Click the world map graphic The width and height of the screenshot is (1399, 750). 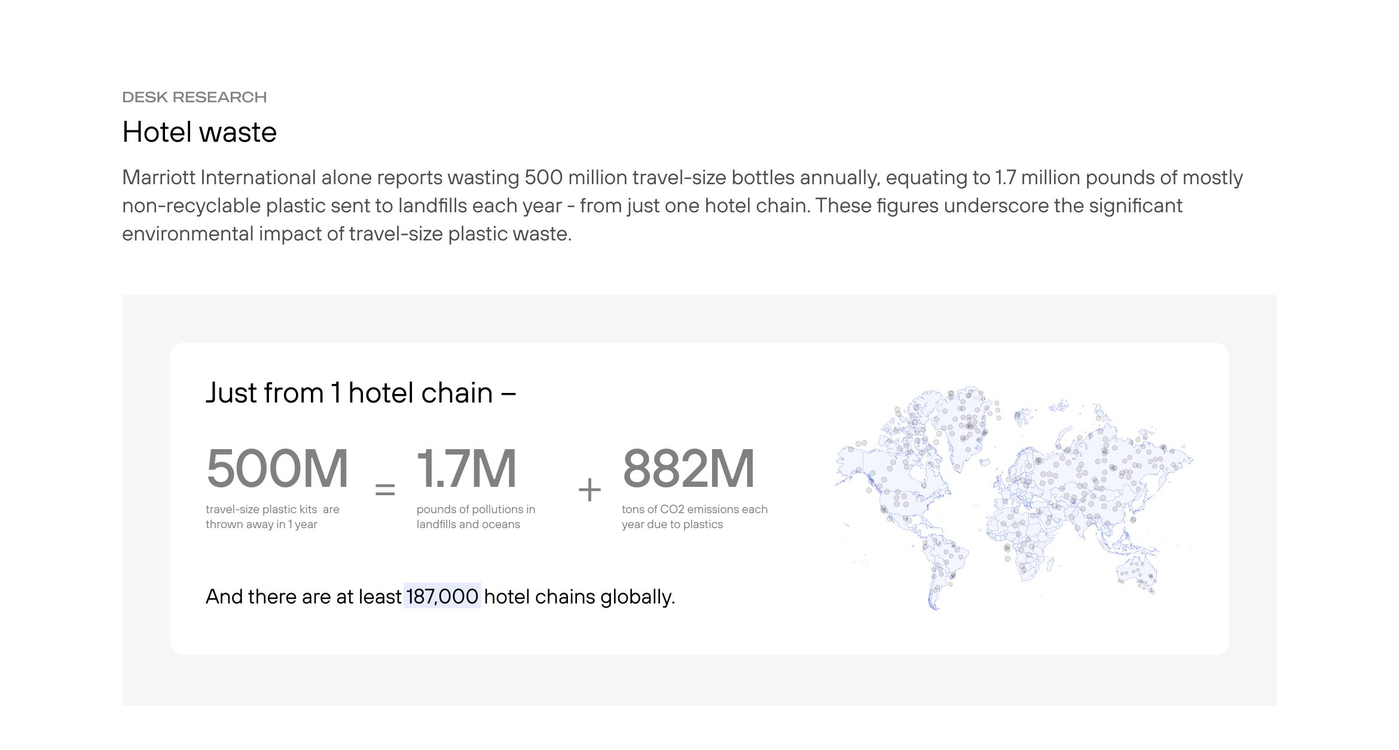[1013, 496]
